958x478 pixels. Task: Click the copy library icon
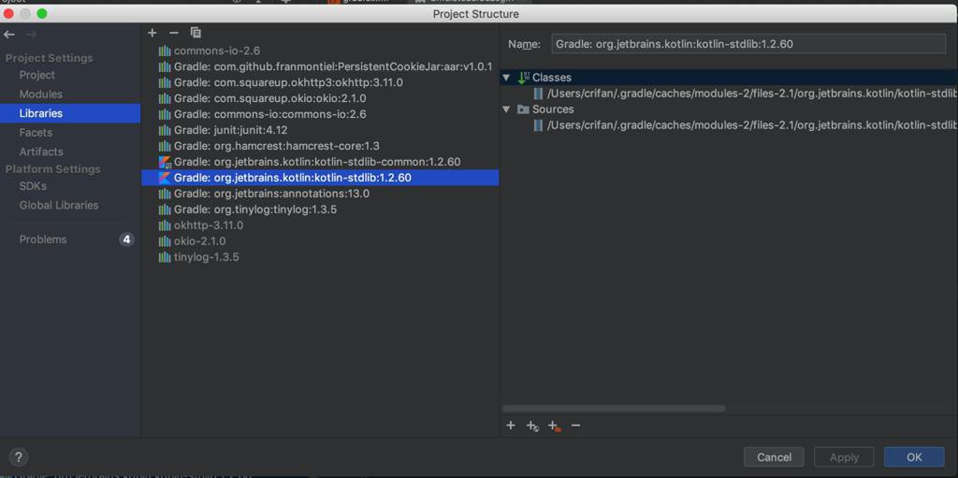tap(196, 33)
